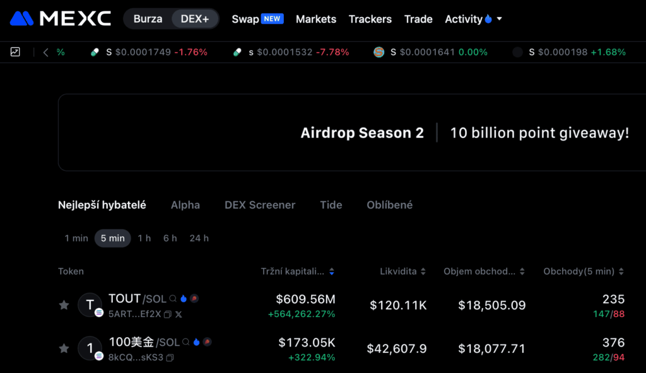Click TOUT liquidity $120.11K
This screenshot has height=373, width=646.
[398, 305]
